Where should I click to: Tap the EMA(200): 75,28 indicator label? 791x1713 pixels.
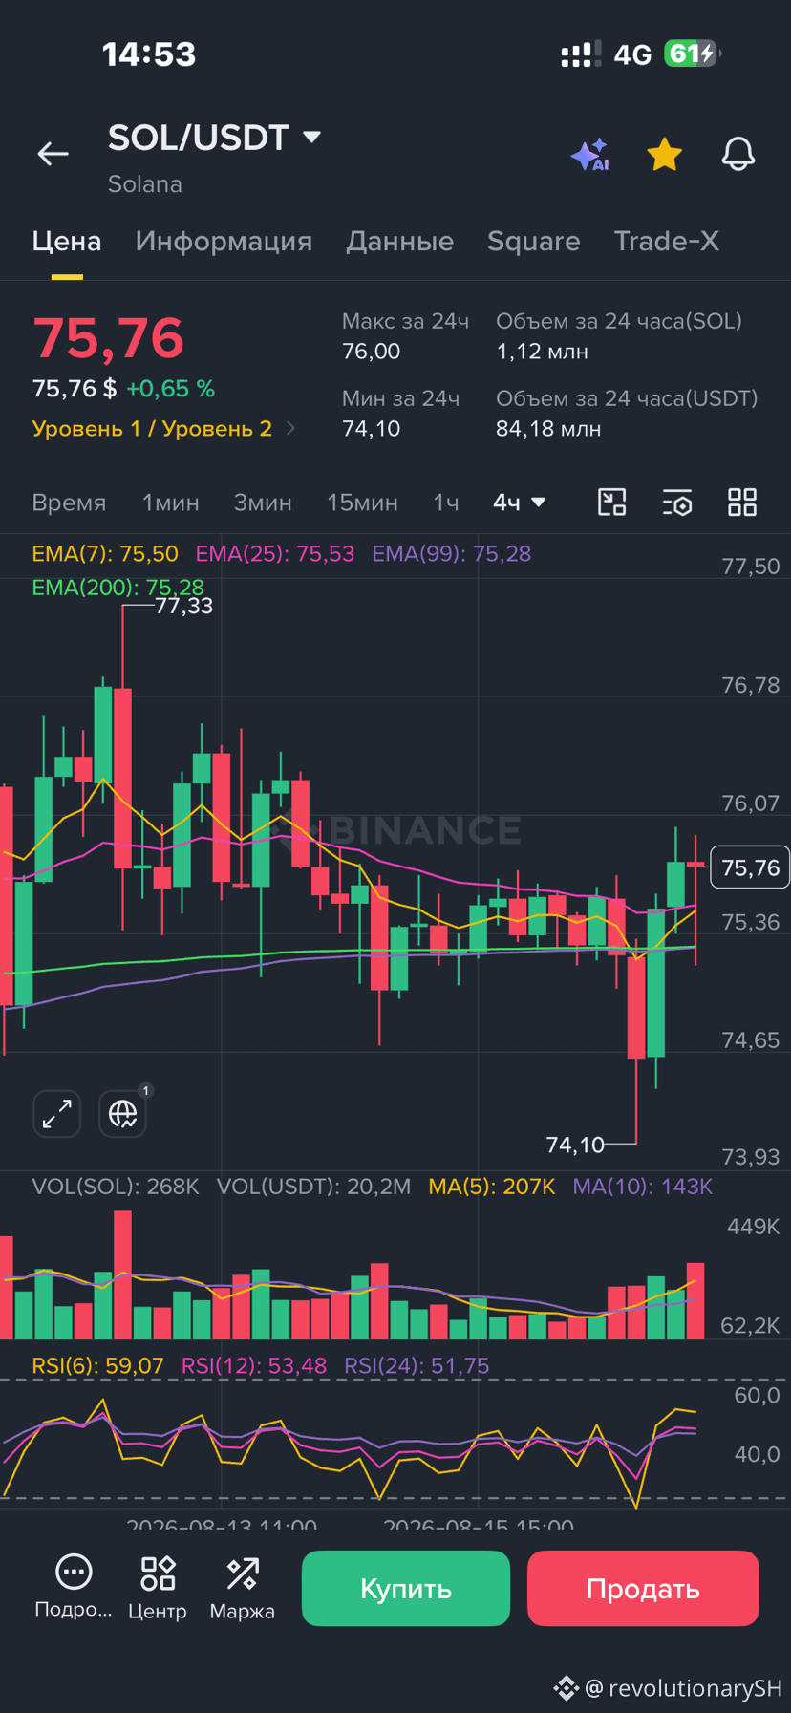click(118, 588)
